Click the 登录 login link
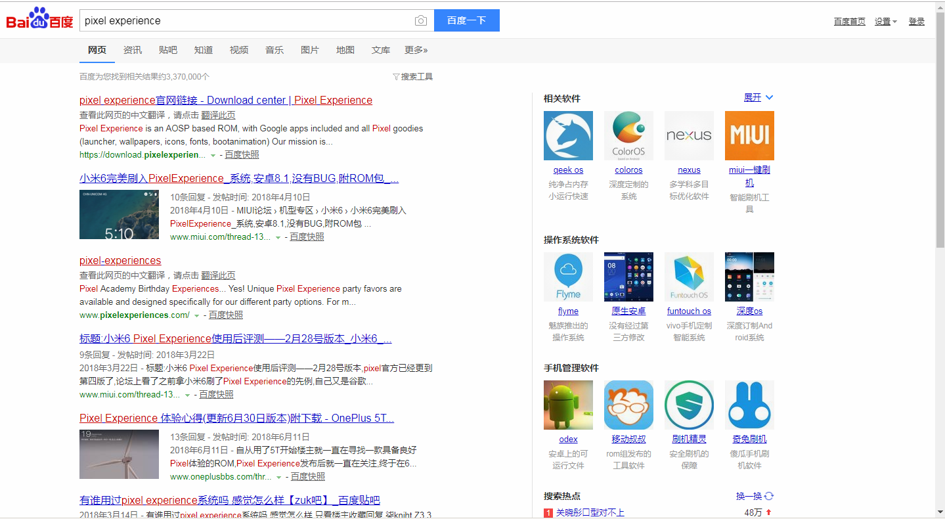945x519 pixels. click(917, 22)
